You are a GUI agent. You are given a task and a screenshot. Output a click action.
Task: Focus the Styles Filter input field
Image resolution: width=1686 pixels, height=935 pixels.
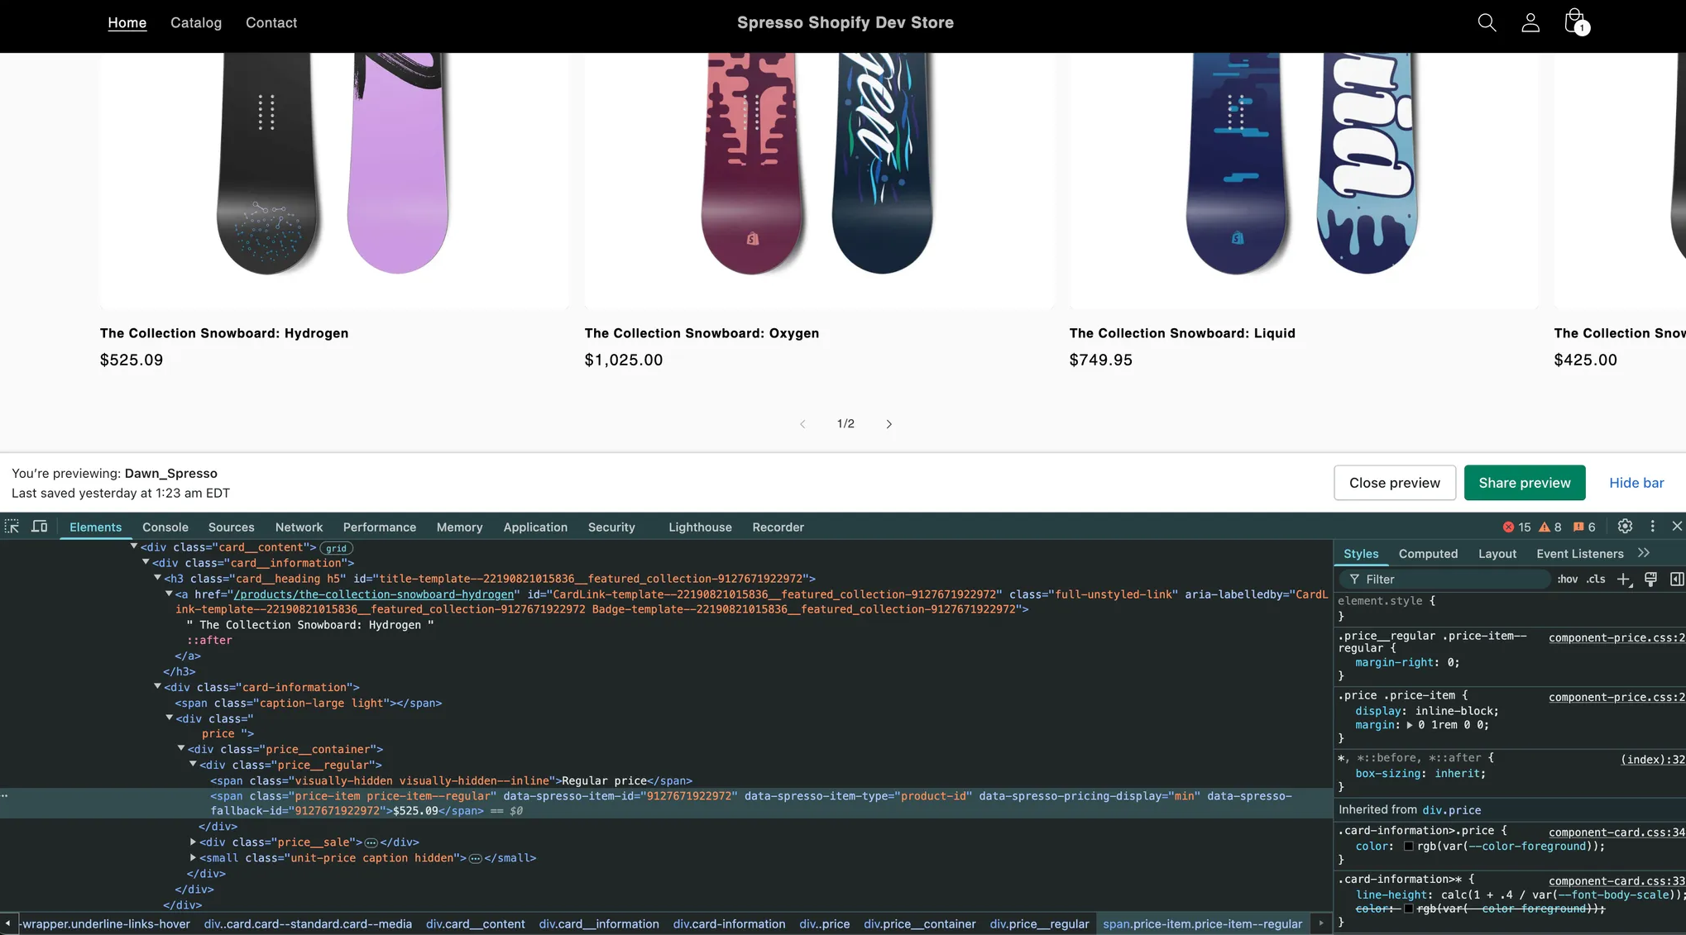pos(1446,580)
